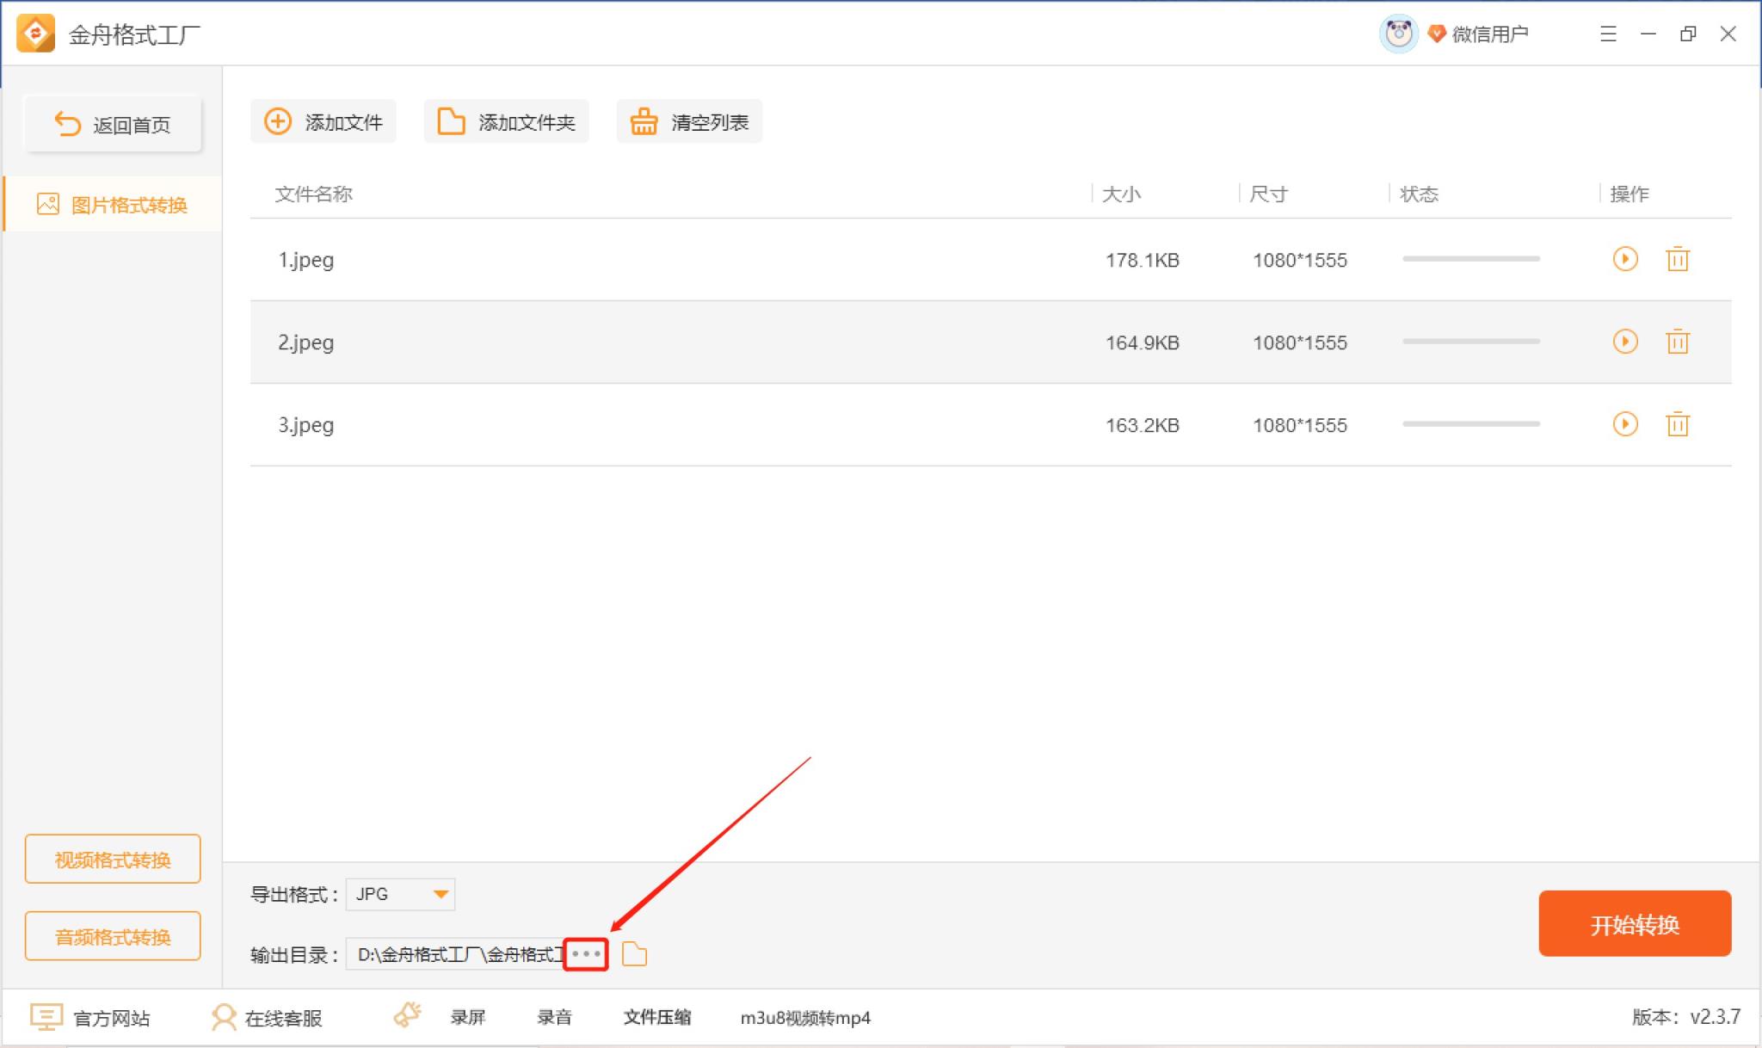
Task: Click the 清空列表 clear list broom icon
Action: [644, 121]
